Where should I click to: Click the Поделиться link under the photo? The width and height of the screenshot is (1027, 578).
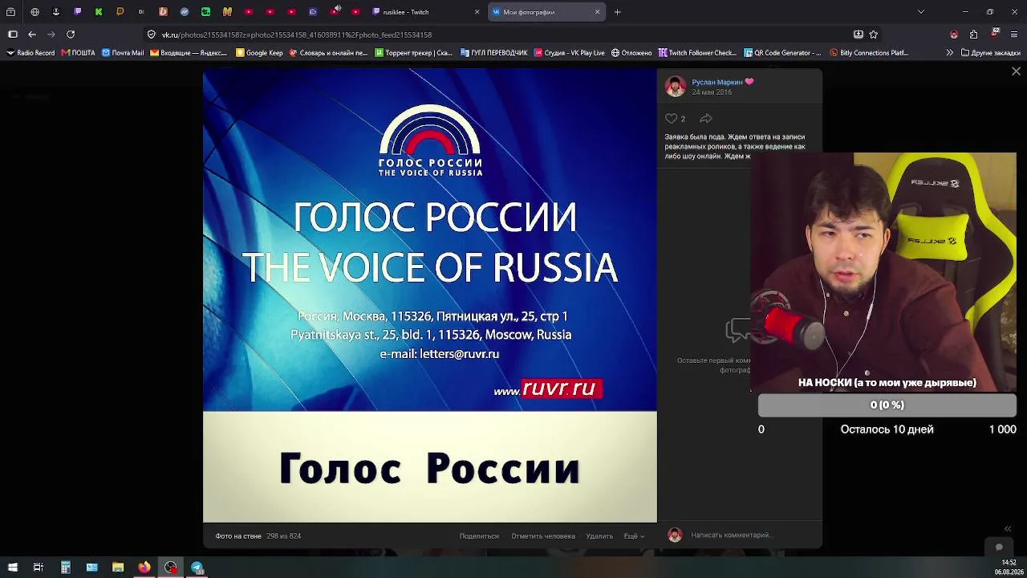click(479, 536)
